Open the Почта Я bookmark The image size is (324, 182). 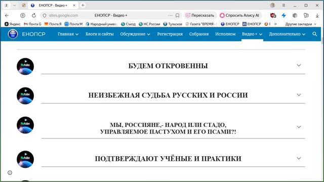53,24
